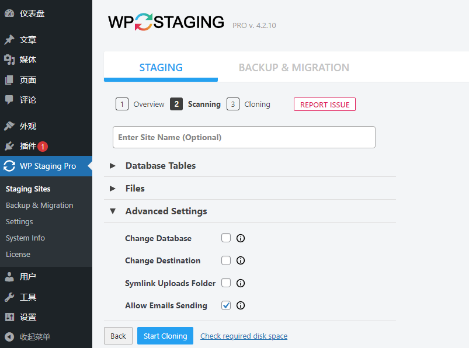Screen dimensions: 469x348
Task: Uncheck Allow Emails Sending
Action: [x=226, y=305]
